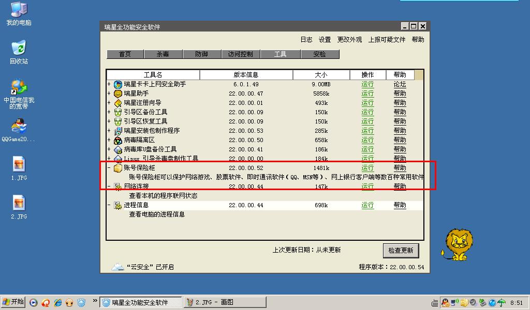The image size is (530, 310).
Task: Open 帮助 in the top menu
Action: click(x=418, y=39)
